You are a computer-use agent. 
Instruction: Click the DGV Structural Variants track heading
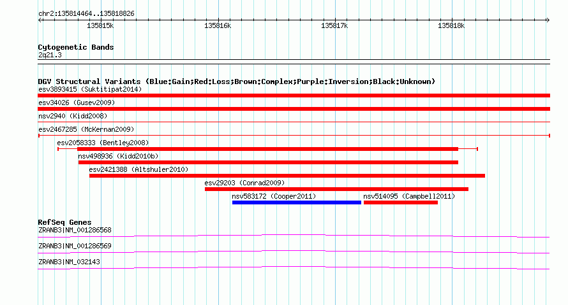[x=237, y=82]
